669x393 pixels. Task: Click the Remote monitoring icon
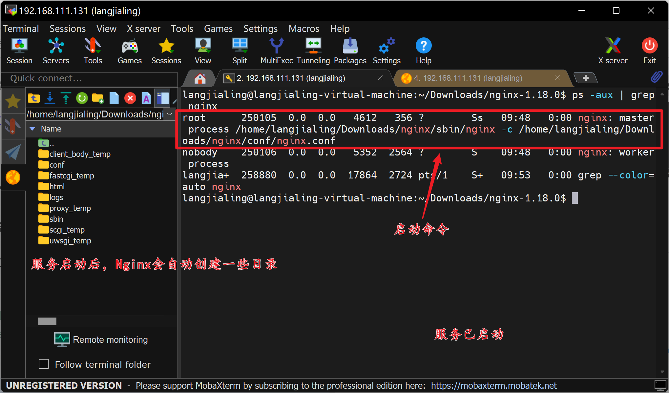coord(62,340)
